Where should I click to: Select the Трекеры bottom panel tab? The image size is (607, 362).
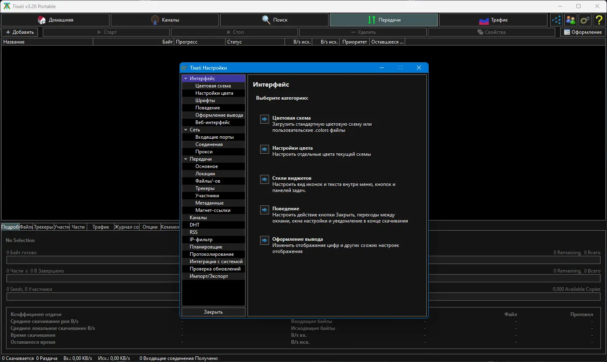43,227
